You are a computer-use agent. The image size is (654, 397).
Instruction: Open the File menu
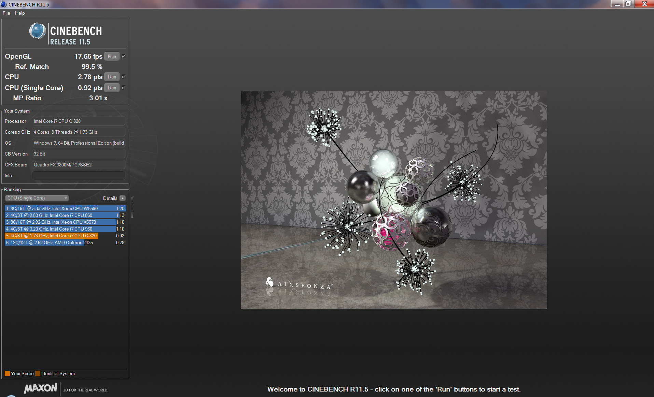tap(6, 13)
